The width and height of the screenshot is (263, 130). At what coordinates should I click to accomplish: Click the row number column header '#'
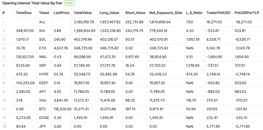coord(3,13)
